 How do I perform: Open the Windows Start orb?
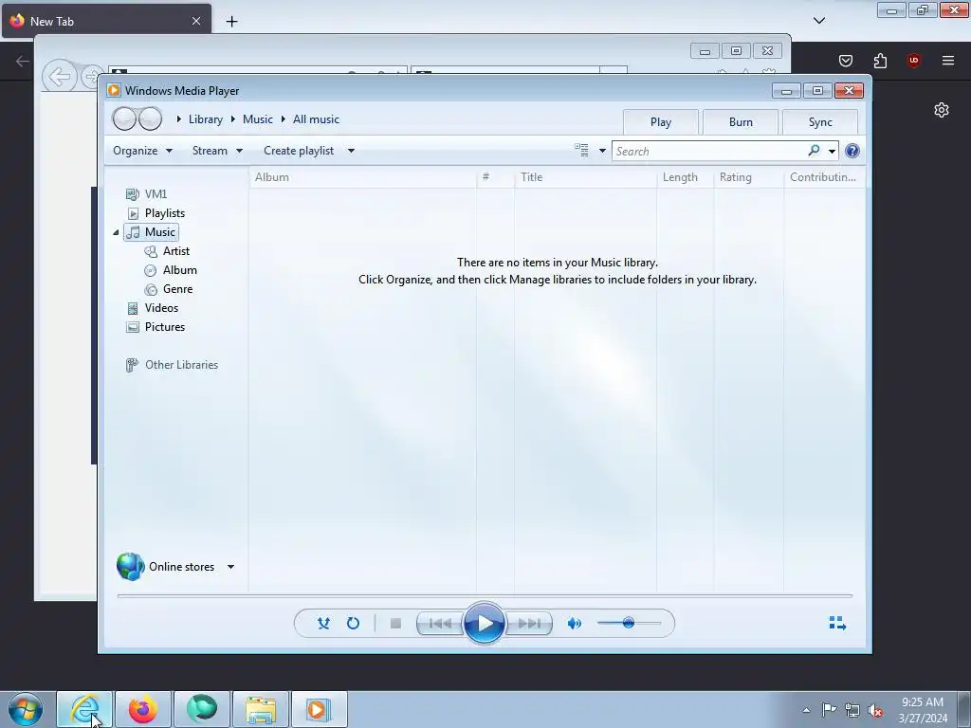[x=26, y=709]
